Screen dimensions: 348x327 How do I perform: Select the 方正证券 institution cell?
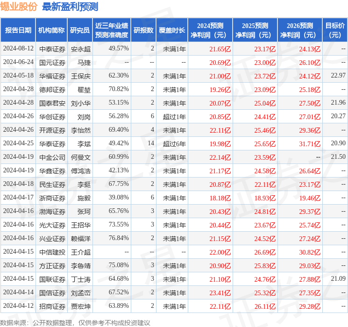point(52,266)
